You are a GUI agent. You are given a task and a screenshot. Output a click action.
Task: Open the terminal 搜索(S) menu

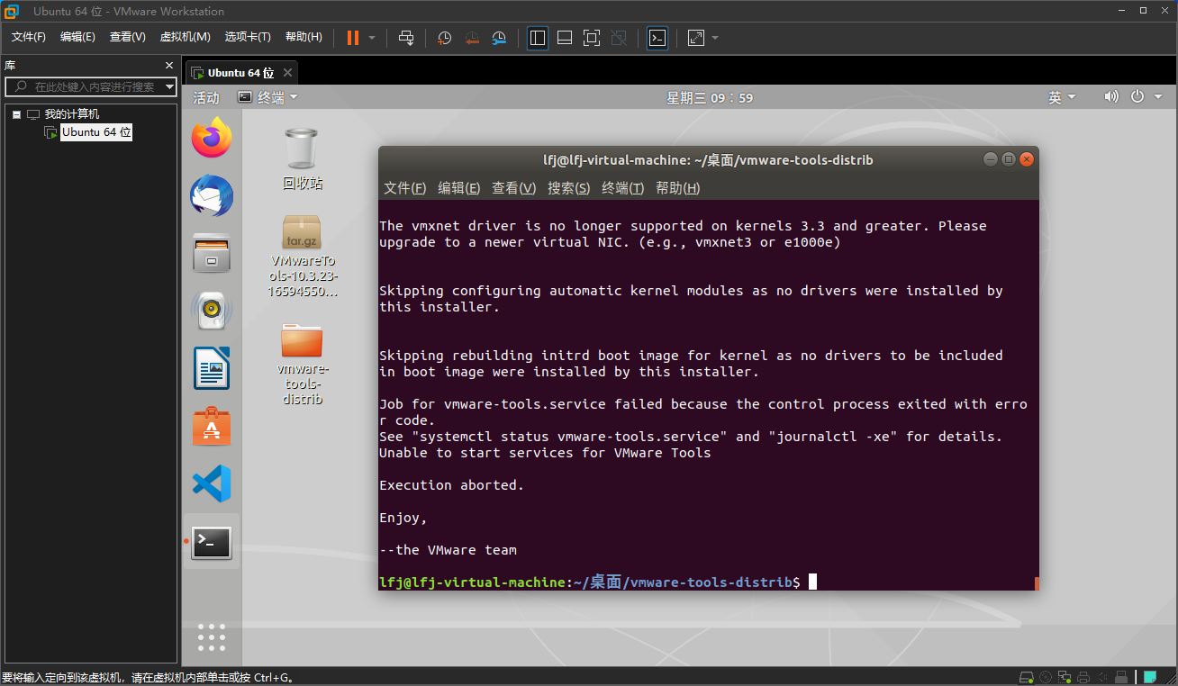point(568,188)
